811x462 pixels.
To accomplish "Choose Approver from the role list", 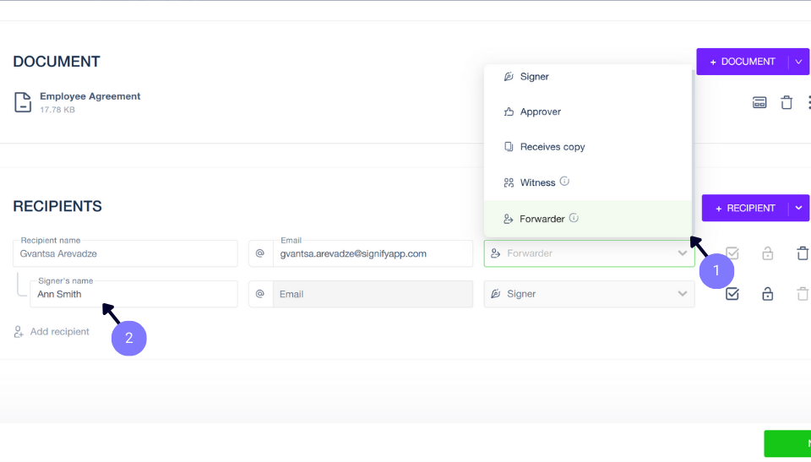I will pyautogui.click(x=588, y=111).
